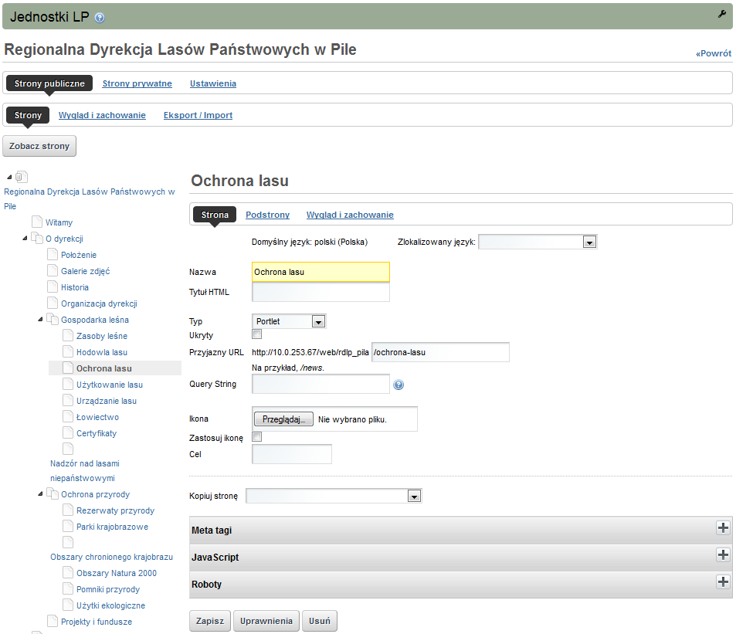
Task: Select Użytki ekologiczne in the tree
Action: pyautogui.click(x=110, y=605)
